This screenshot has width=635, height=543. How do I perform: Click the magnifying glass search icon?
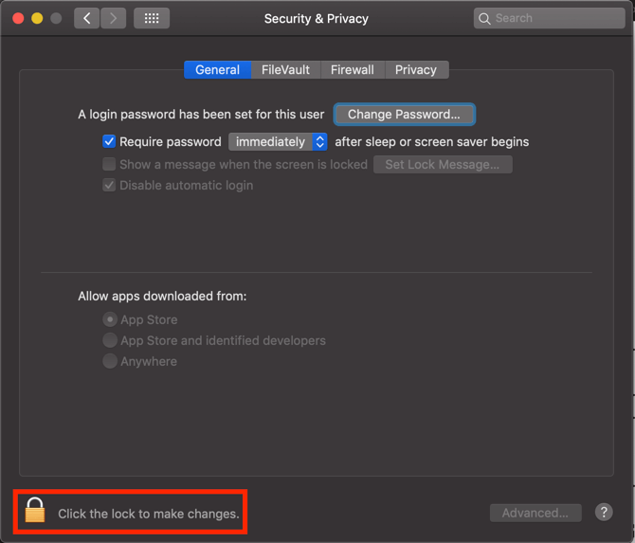pos(484,19)
